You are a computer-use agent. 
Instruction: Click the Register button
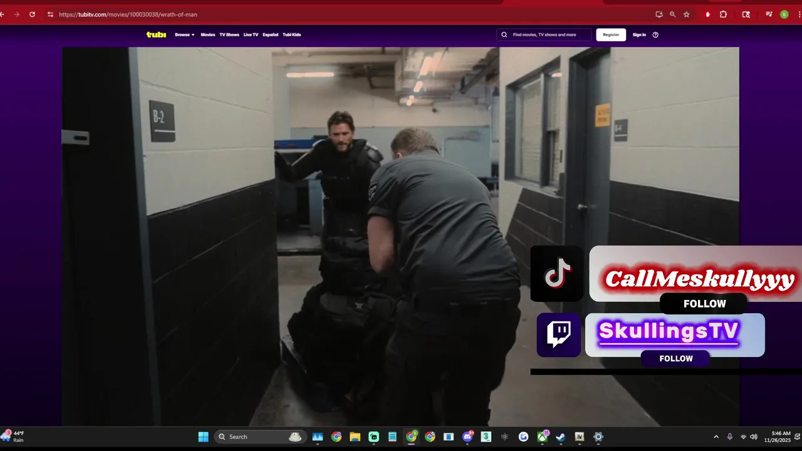pyautogui.click(x=611, y=35)
